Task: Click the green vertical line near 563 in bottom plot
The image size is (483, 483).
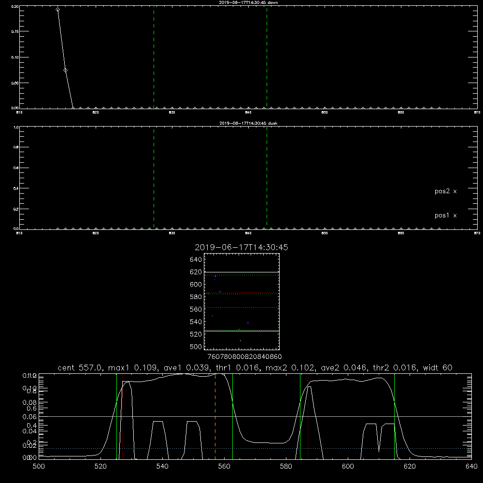Action: [x=233, y=416]
